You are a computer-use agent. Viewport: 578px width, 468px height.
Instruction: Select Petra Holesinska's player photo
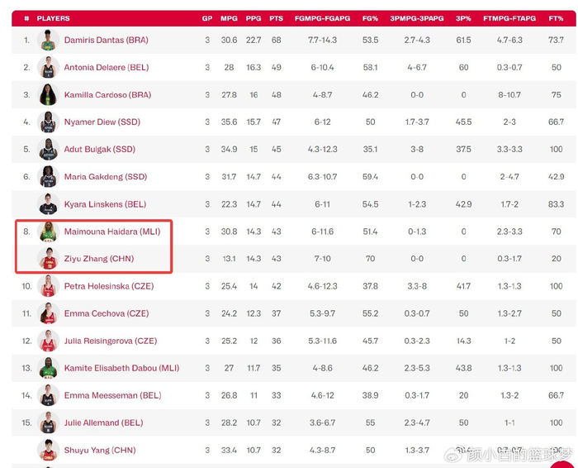[49, 286]
